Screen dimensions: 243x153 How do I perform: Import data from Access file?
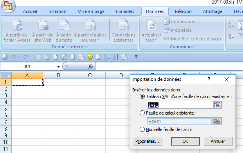[x=17, y=31]
